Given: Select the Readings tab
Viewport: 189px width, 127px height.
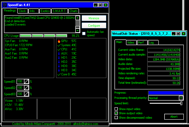Looking at the screenshot, I should click(x=10, y=10).
